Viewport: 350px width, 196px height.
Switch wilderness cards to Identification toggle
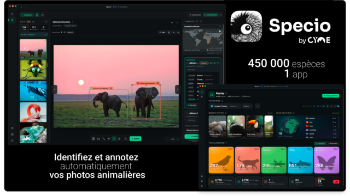pyautogui.click(x=332, y=144)
